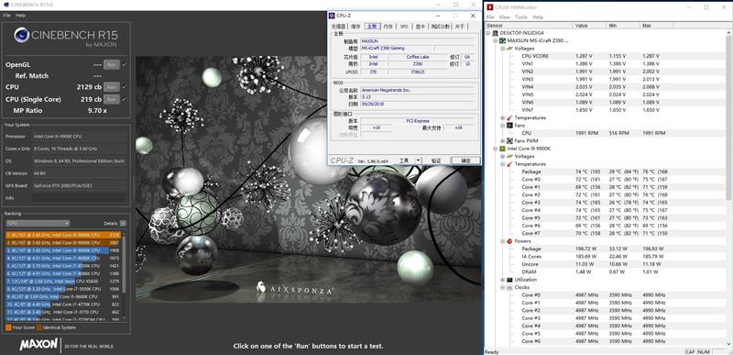Viewport: 733px width, 355px height.
Task: Open the Ranking CPU dropdown
Action: 38,224
